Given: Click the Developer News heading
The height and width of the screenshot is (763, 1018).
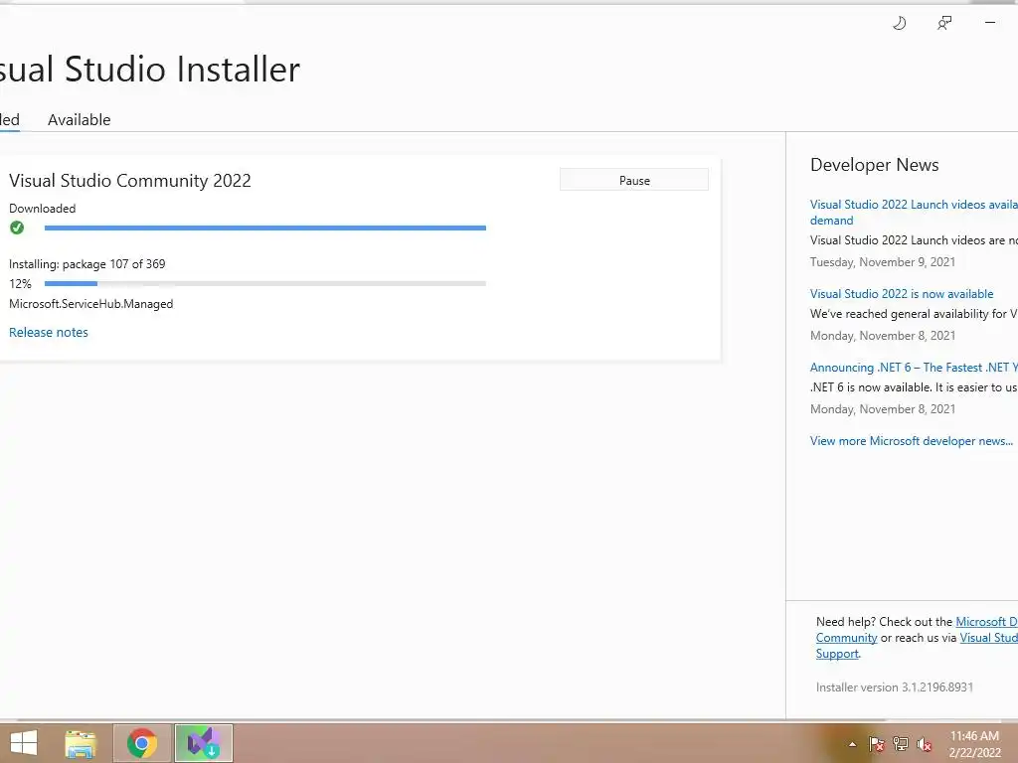Looking at the screenshot, I should tap(875, 165).
